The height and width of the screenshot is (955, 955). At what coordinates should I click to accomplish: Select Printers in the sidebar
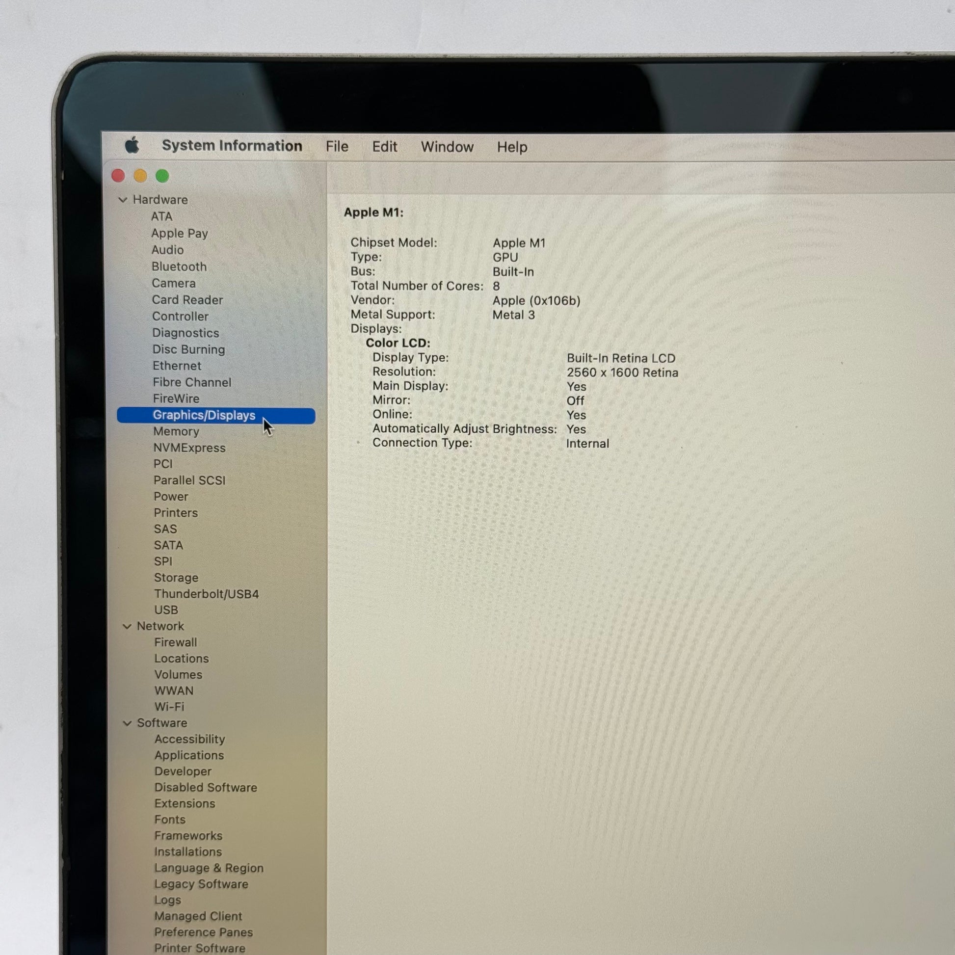tap(176, 513)
